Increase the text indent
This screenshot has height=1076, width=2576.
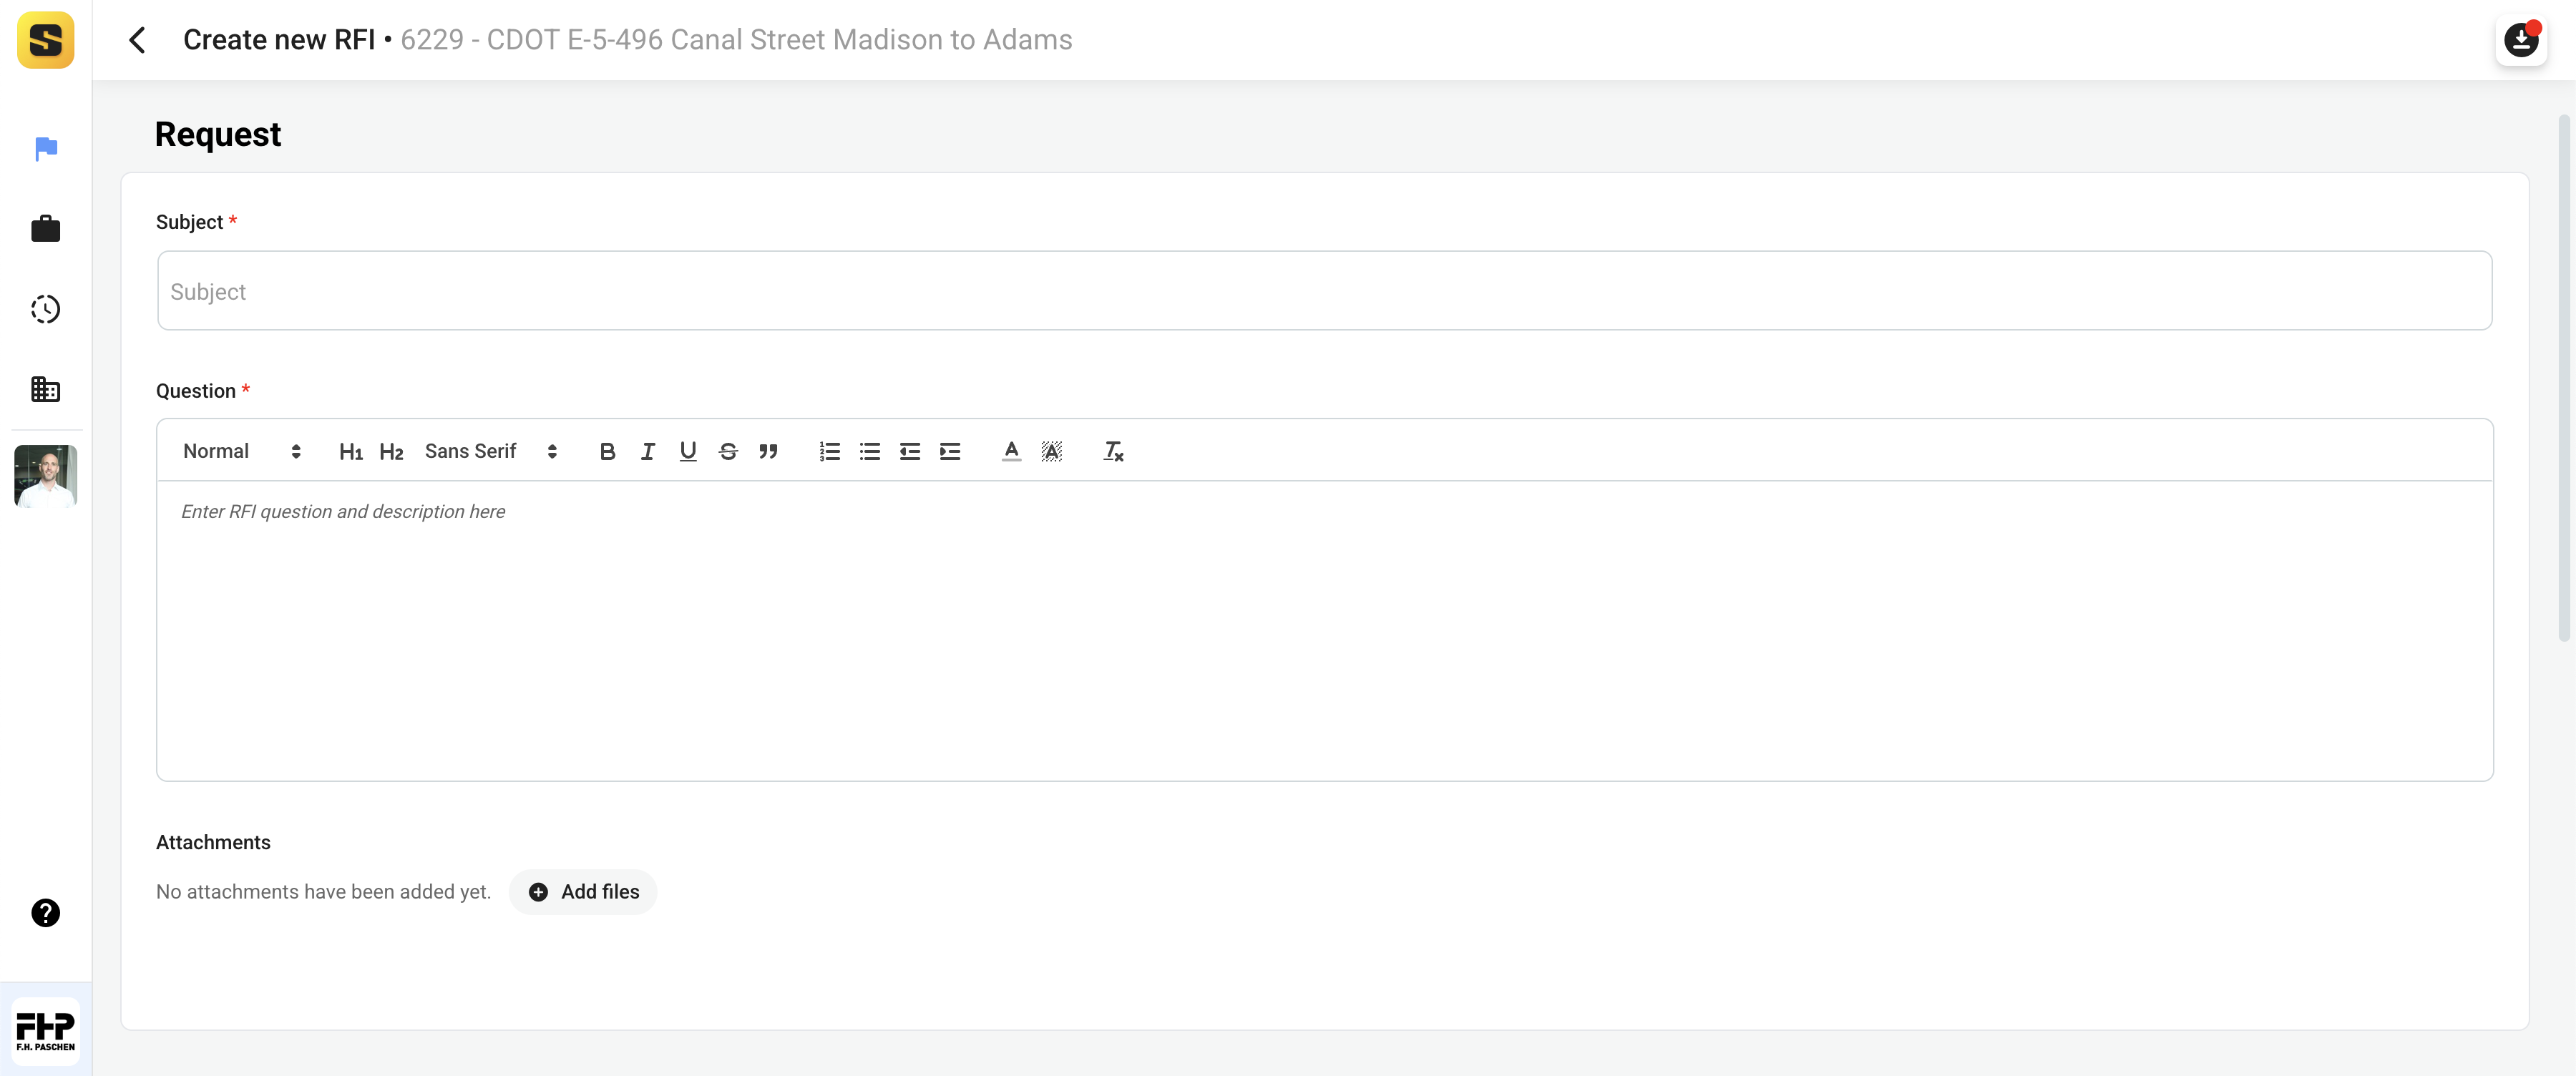(x=949, y=451)
